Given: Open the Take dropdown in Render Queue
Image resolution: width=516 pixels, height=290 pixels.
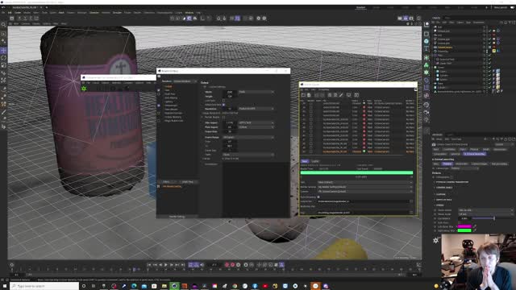Looking at the screenshot, I should coord(364,182).
